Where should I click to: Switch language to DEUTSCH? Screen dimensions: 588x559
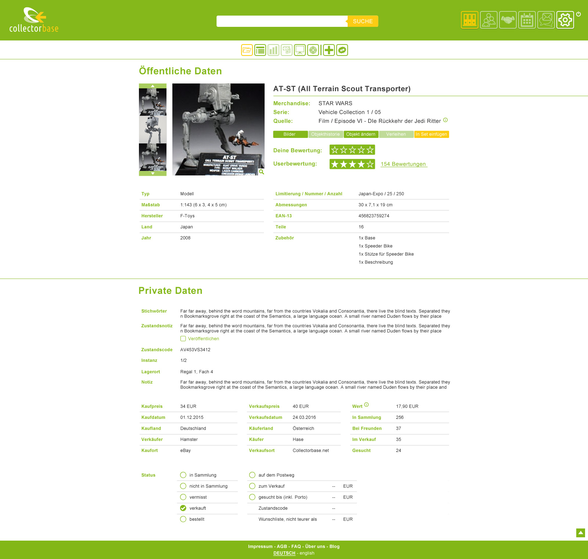click(x=284, y=553)
